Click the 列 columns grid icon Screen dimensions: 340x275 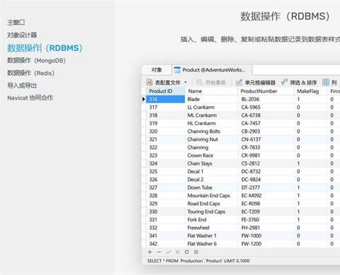click(x=326, y=82)
